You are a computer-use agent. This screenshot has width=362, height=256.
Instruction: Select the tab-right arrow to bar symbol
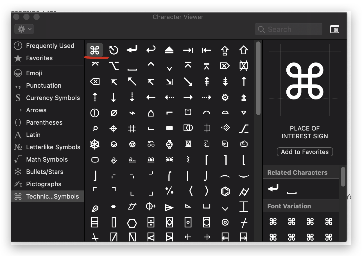point(188,50)
